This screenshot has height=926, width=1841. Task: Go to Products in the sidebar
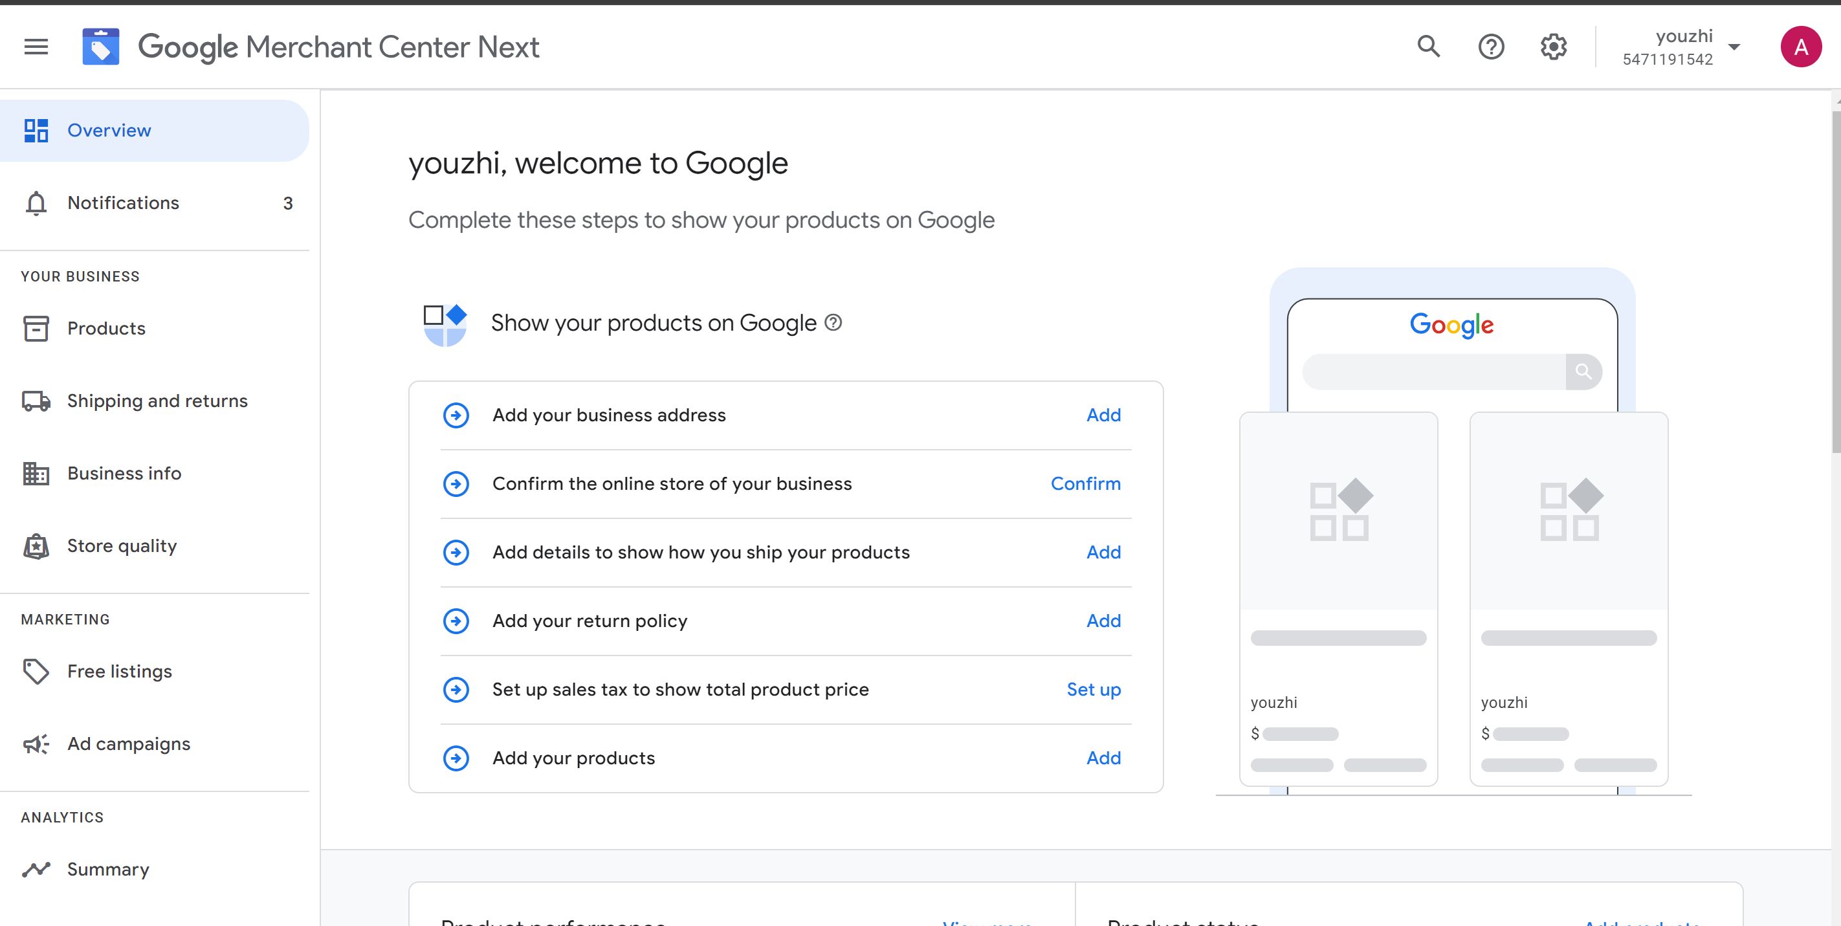155,329
